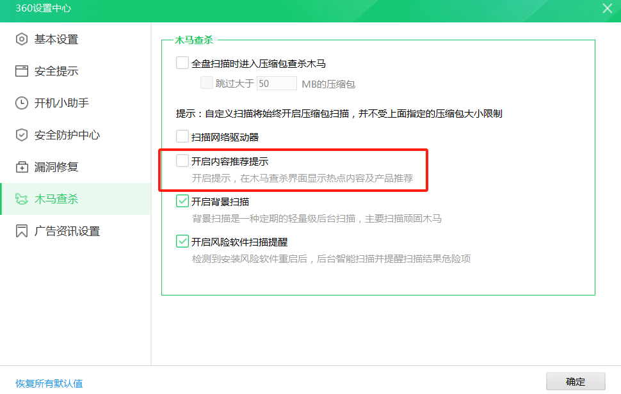Click the 安全防护中心 shield icon
This screenshot has height=394, width=621.
tap(22, 135)
